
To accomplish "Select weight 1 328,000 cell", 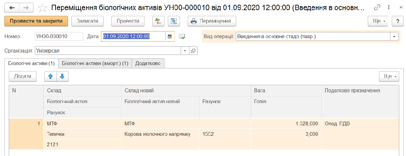I will point(286,124).
